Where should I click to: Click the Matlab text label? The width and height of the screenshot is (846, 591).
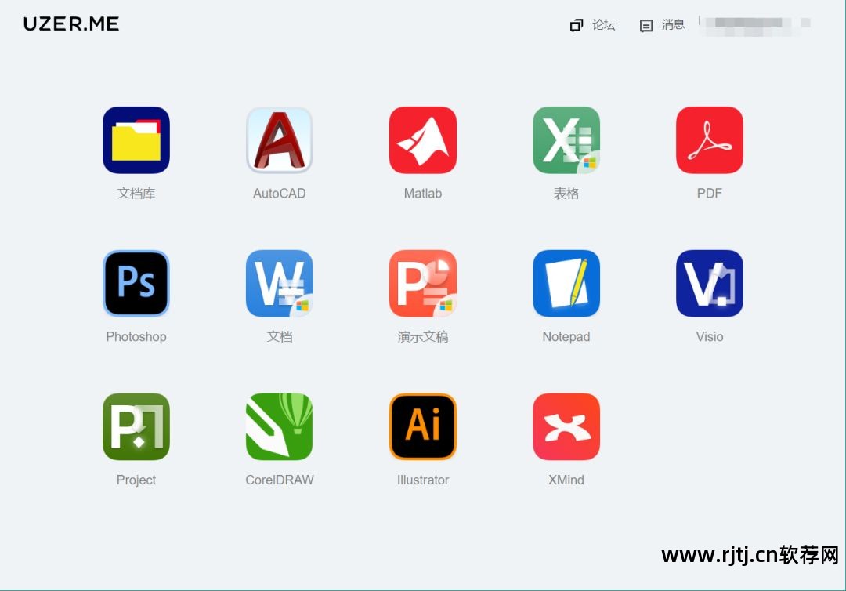pyautogui.click(x=423, y=194)
